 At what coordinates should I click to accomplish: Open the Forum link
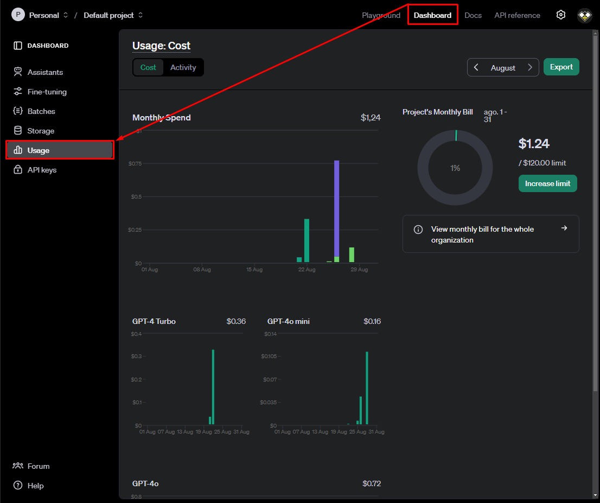click(31, 466)
